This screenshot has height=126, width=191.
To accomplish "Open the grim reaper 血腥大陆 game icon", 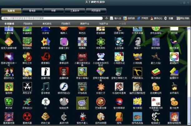I will coord(46,72).
